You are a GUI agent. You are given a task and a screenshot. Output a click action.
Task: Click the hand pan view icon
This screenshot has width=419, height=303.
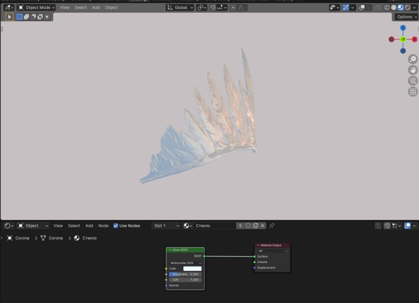click(412, 70)
